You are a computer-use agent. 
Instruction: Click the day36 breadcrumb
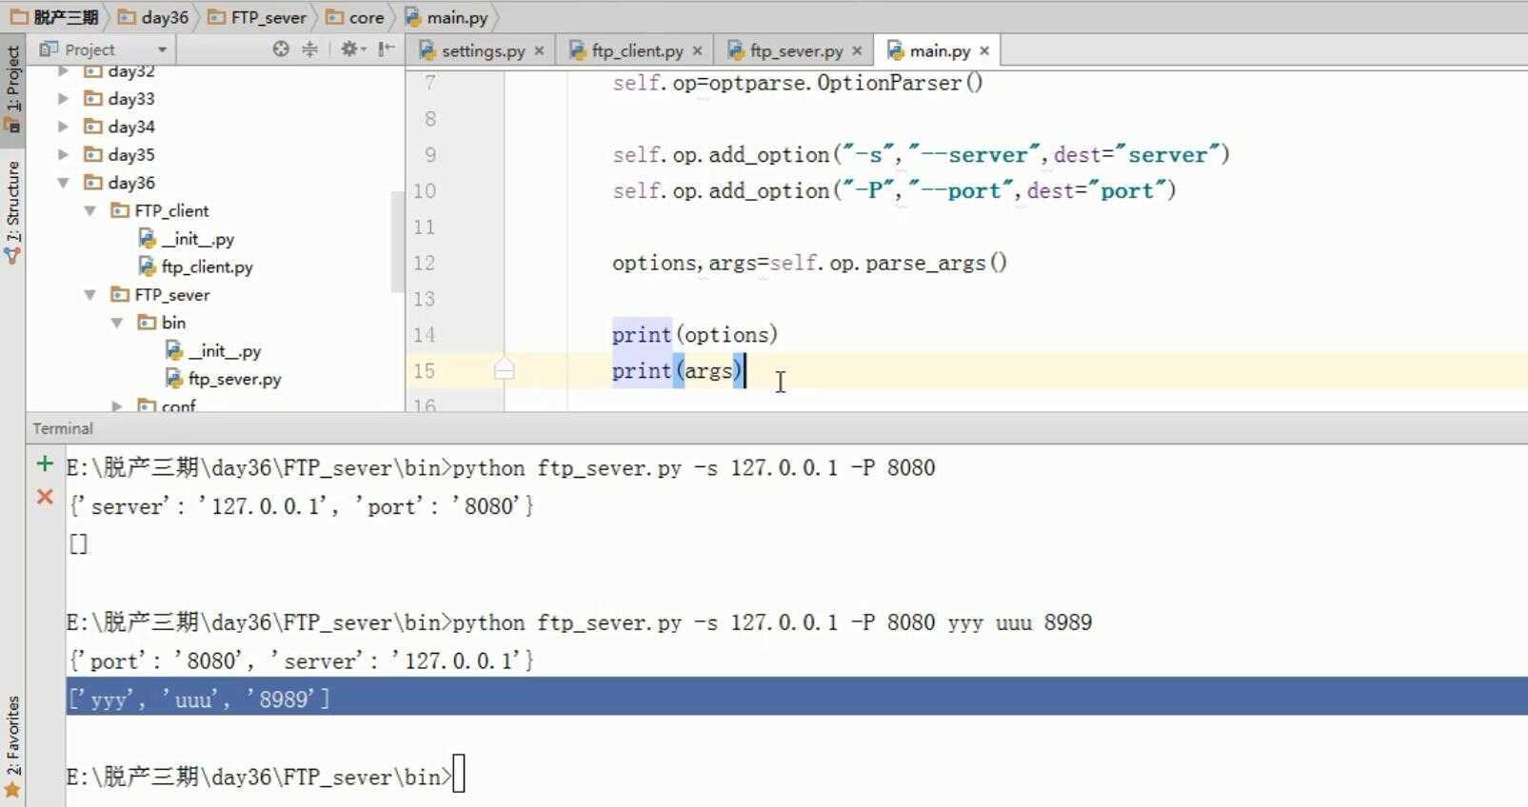click(154, 17)
